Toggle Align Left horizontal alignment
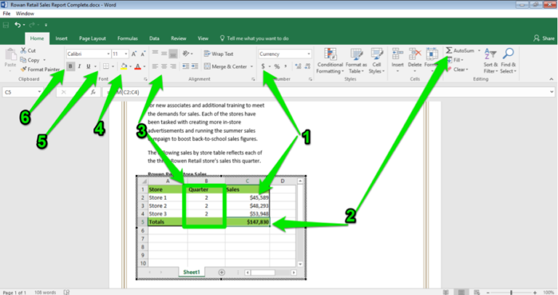The height and width of the screenshot is (295, 558). pos(155,66)
